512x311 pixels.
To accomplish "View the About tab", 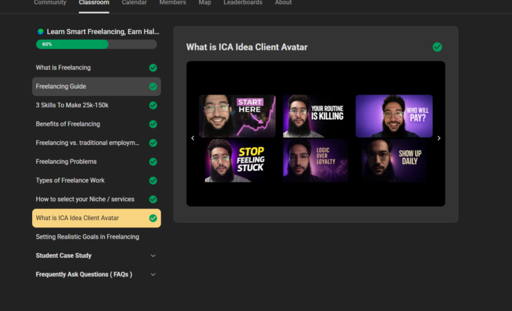I will (283, 3).
